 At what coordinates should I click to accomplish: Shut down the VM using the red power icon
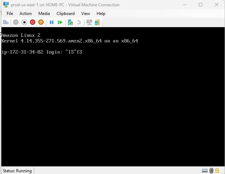(32, 22)
